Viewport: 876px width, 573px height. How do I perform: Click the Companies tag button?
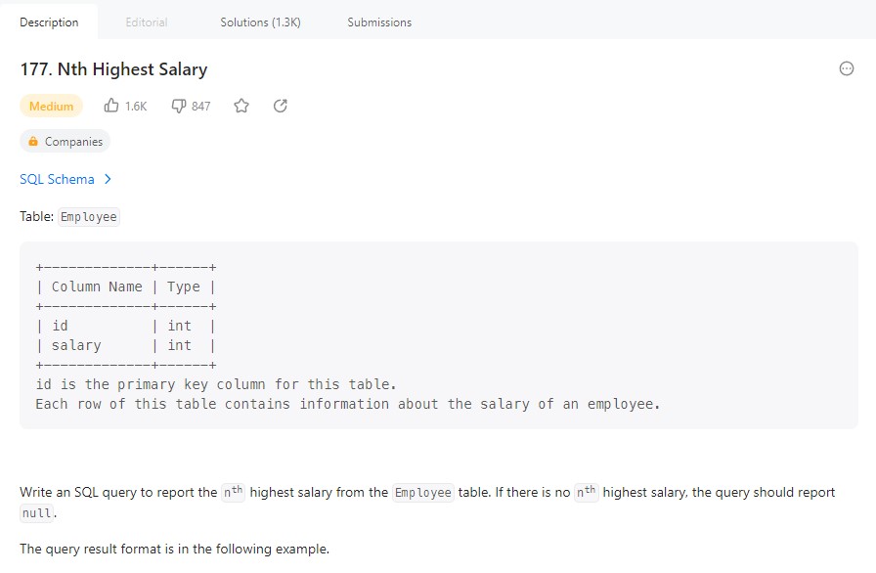pos(66,142)
